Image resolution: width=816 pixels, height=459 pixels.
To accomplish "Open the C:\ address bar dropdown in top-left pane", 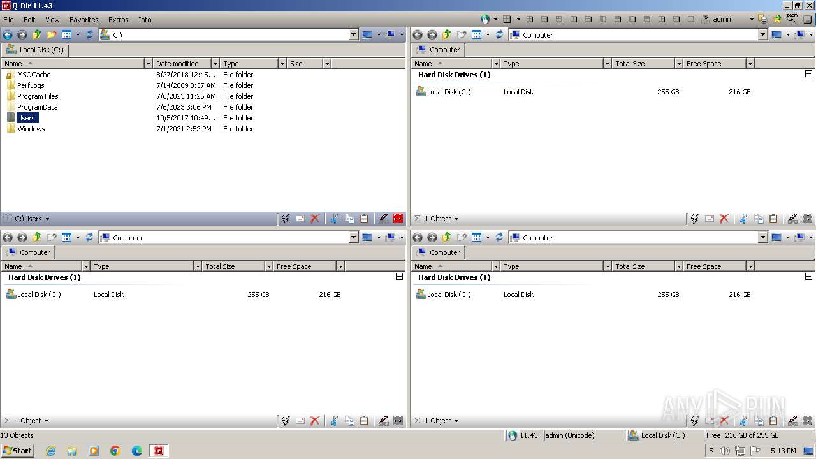I will (354, 35).
